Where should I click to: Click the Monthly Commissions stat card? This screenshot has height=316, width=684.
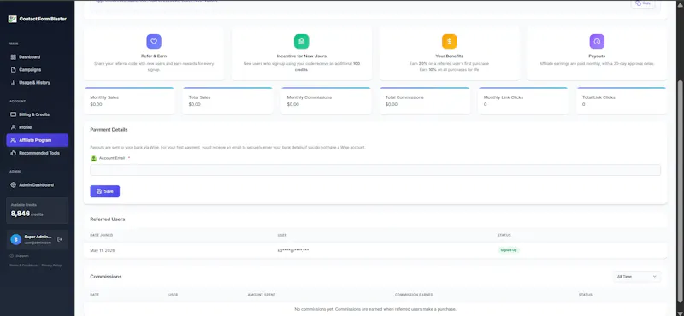[326, 101]
